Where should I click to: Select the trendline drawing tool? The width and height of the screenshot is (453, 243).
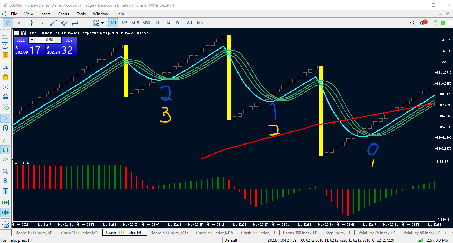pyautogui.click(x=53, y=23)
